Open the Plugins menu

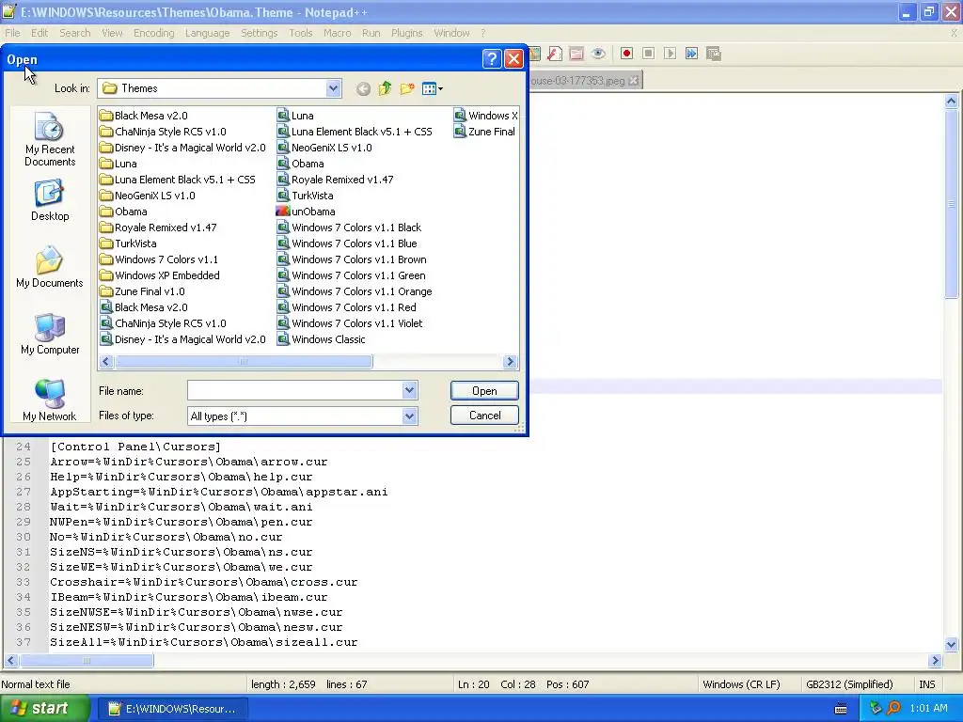point(406,33)
